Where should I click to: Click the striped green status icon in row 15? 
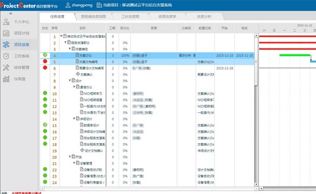45,125
